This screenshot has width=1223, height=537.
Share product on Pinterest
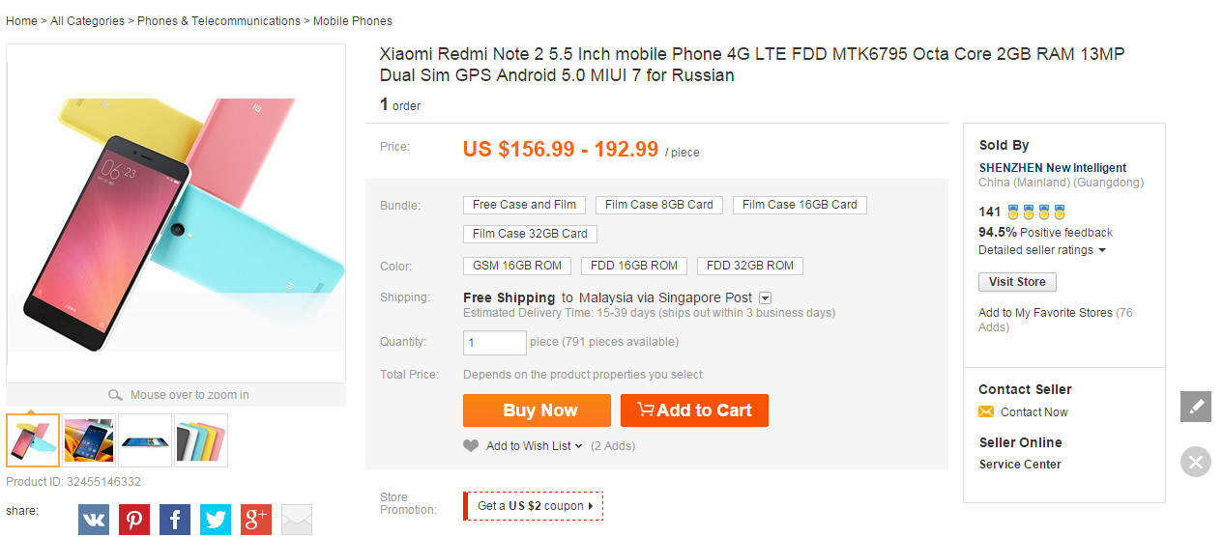coord(134,520)
